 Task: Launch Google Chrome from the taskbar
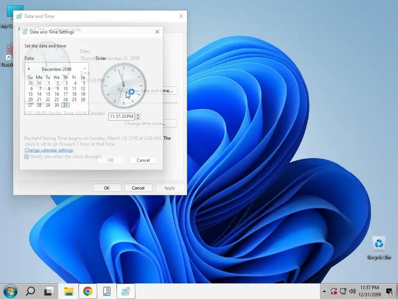[x=88, y=291]
